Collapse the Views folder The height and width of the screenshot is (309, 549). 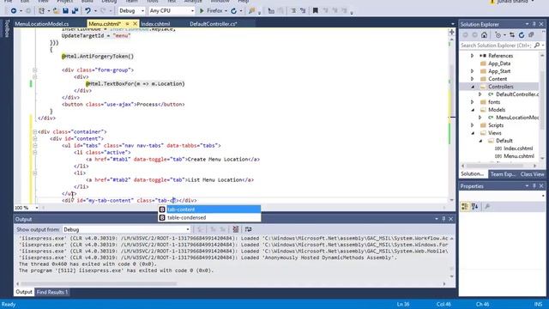[x=473, y=133]
